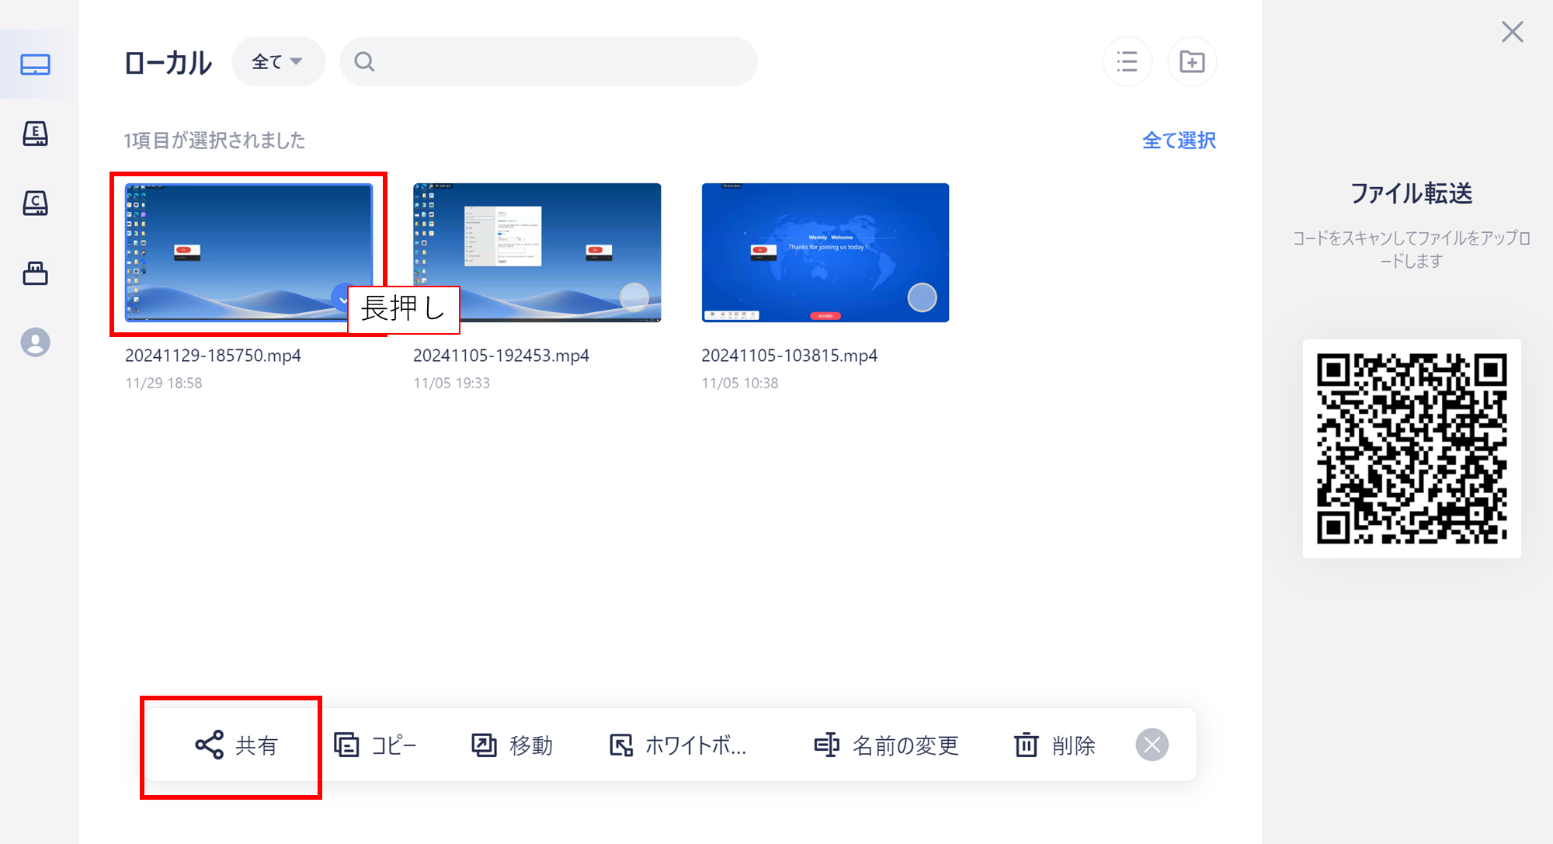
Task: Click 共有 share in bottom toolbar
Action: click(237, 745)
